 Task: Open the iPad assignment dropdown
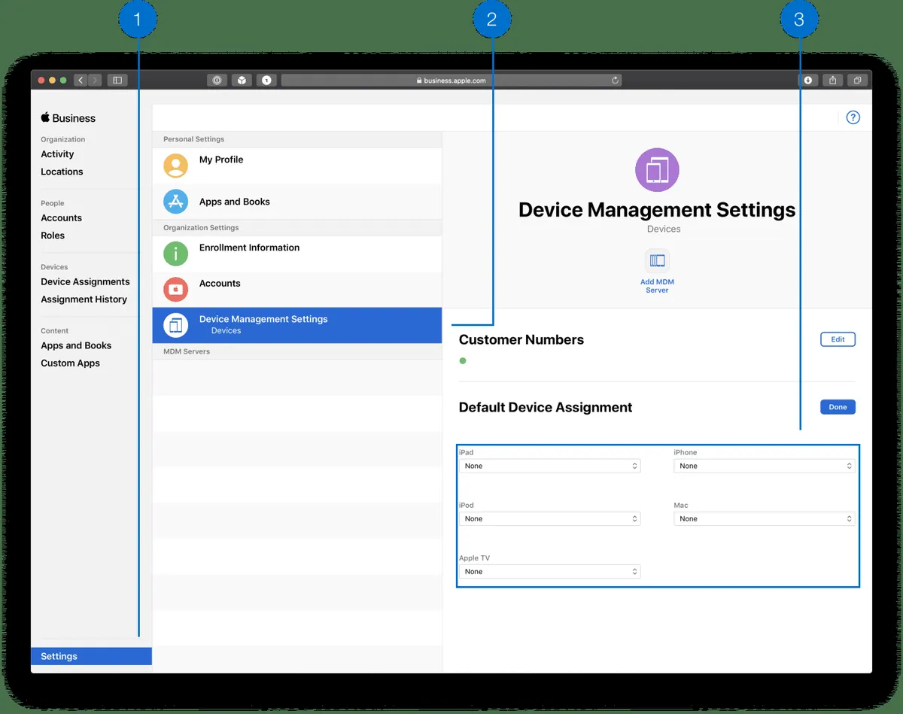click(549, 466)
